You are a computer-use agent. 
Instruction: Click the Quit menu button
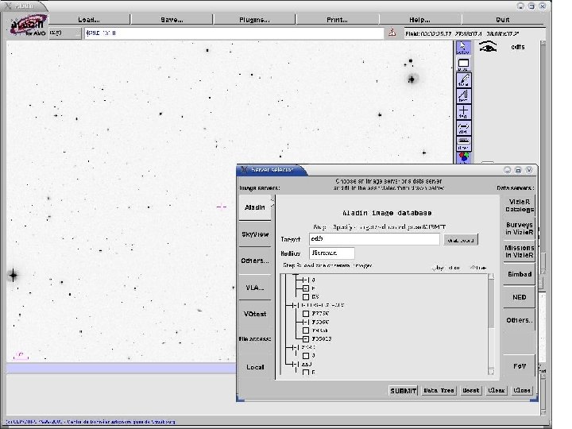click(x=503, y=20)
